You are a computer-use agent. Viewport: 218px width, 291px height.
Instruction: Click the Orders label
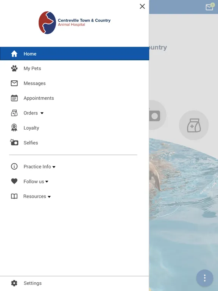[31, 113]
